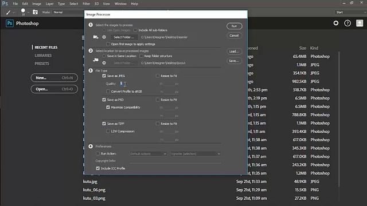Enable Resize to Fit for PSD

(158, 100)
